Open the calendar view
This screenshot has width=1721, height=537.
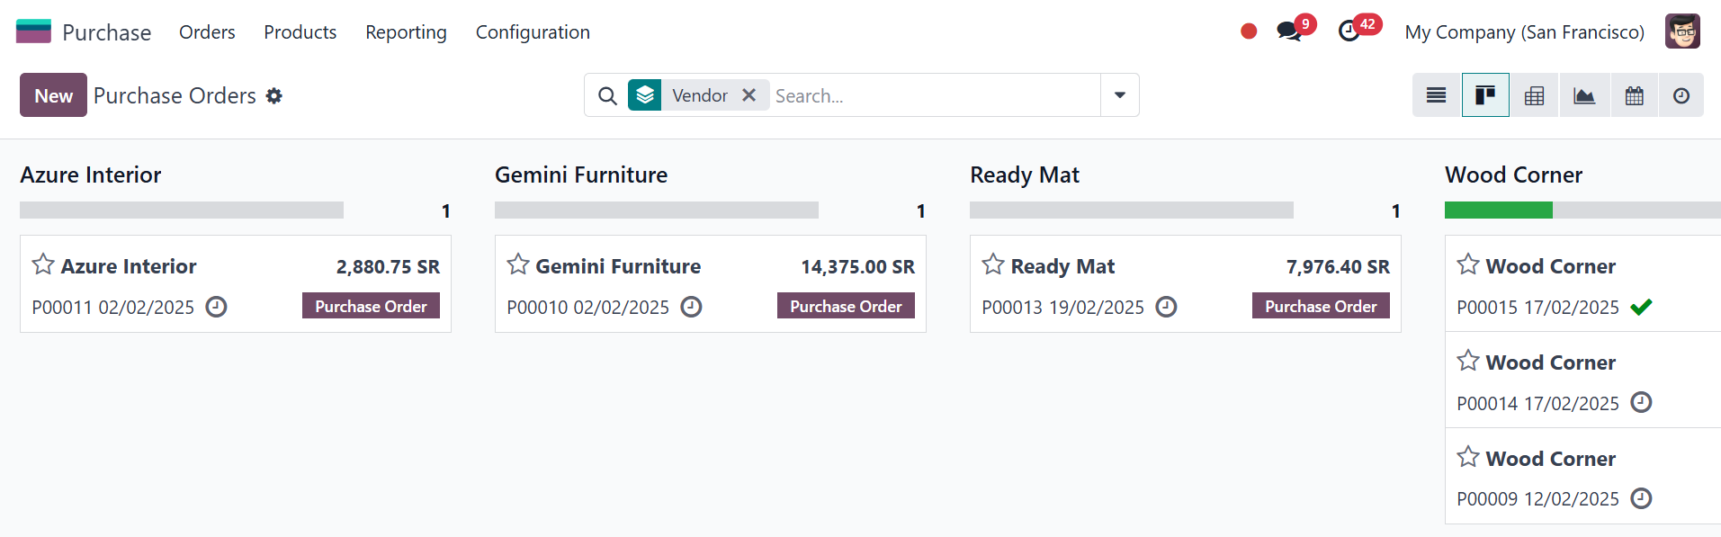click(1634, 95)
